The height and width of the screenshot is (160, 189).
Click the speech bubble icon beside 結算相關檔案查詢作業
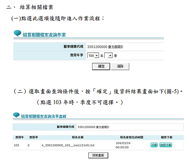[18, 33]
